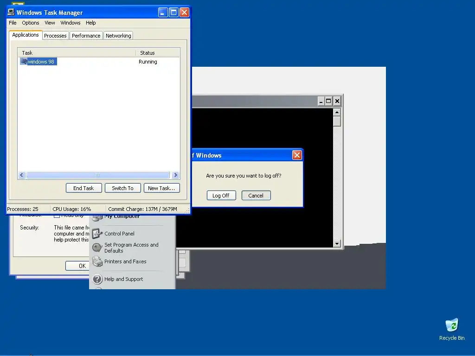Select the windows 98 task row

(x=98, y=62)
